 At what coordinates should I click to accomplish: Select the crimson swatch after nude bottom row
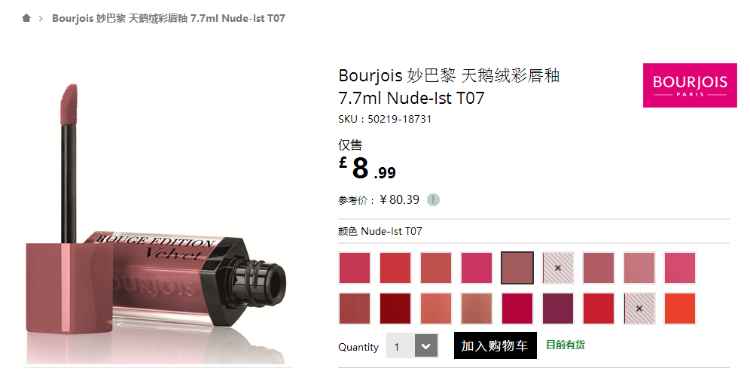click(x=517, y=309)
